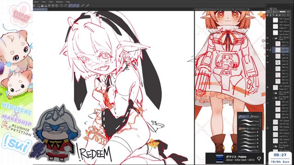Open the View menu

[44, 2]
